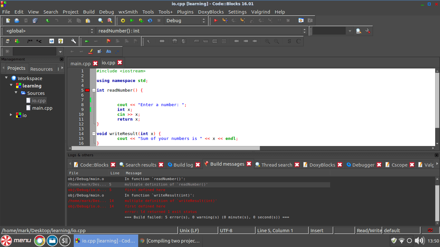Open the Debug build target dropdown
The image size is (440, 247).
pos(186,21)
